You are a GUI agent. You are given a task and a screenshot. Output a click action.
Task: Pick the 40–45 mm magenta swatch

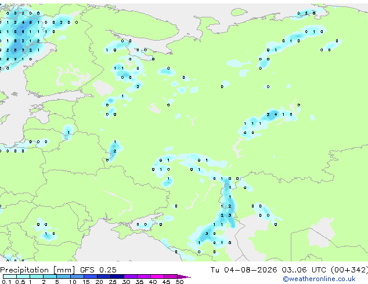pyautogui.click(x=157, y=276)
